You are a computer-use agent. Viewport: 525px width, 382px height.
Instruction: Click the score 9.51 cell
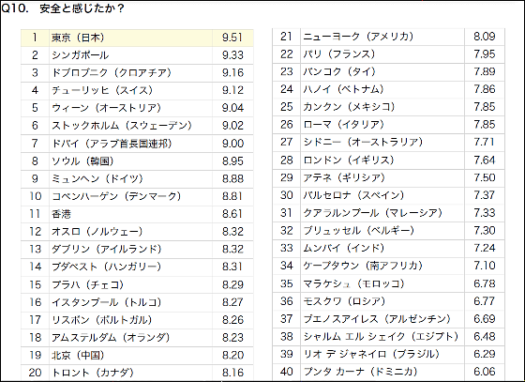point(232,38)
